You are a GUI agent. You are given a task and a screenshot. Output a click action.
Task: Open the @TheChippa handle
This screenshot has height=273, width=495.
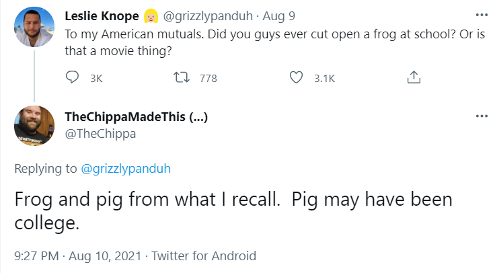[x=100, y=134]
